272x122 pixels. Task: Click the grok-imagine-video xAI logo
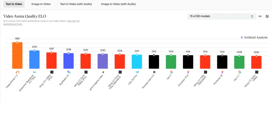103,72
